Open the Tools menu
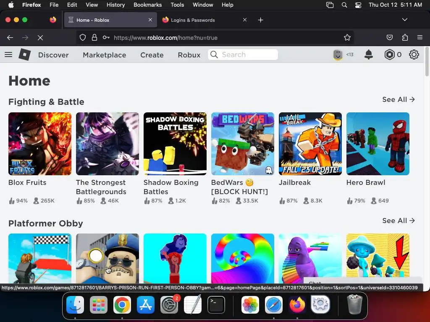 click(x=177, y=5)
